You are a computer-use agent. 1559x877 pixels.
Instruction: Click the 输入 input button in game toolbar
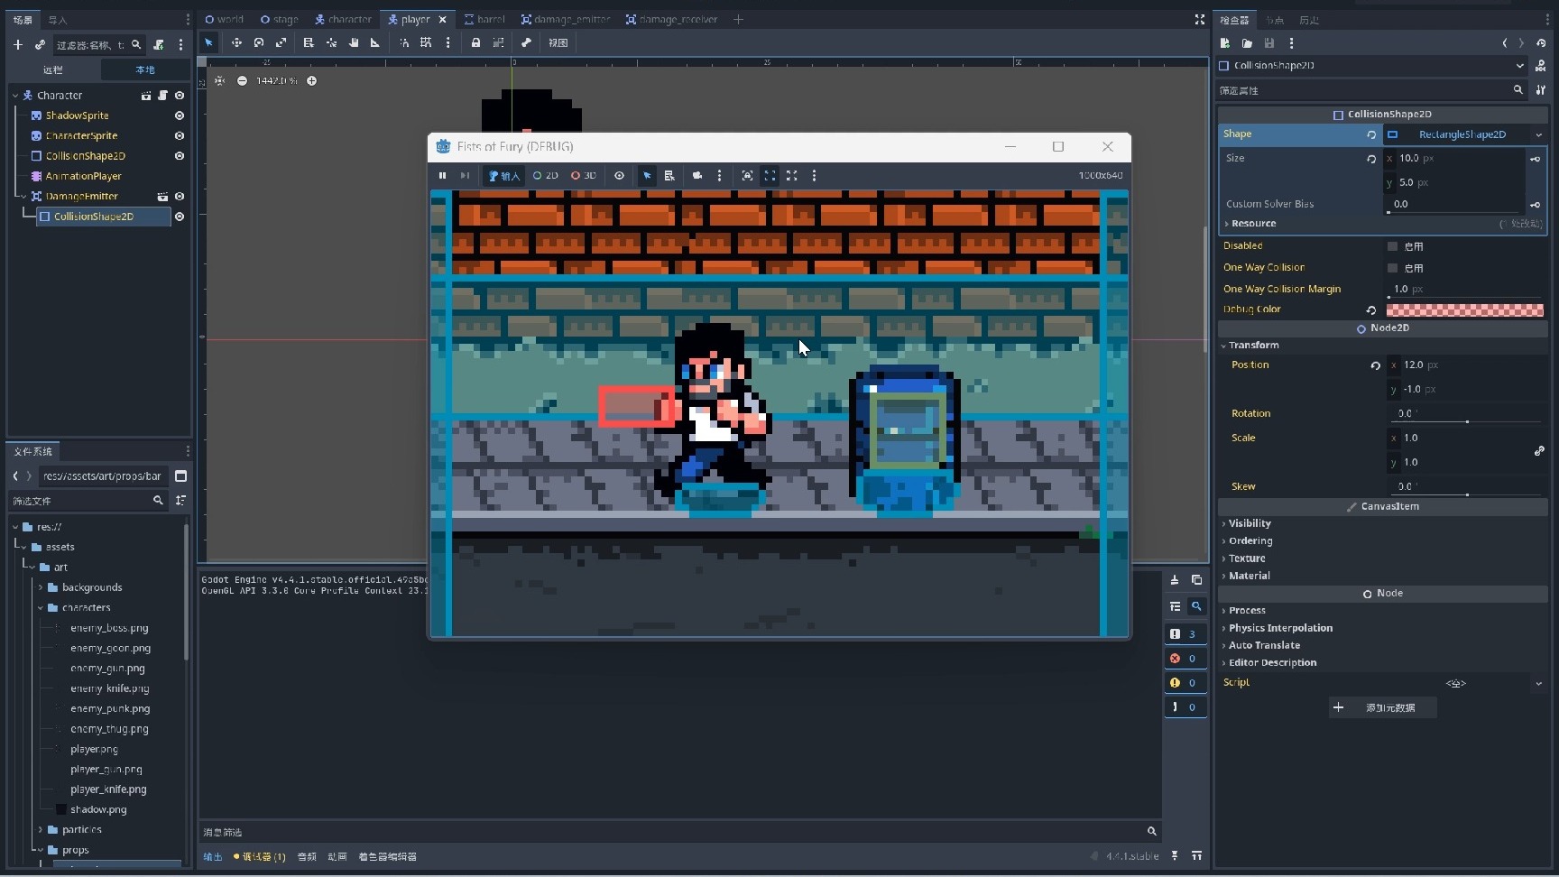pyautogui.click(x=504, y=176)
